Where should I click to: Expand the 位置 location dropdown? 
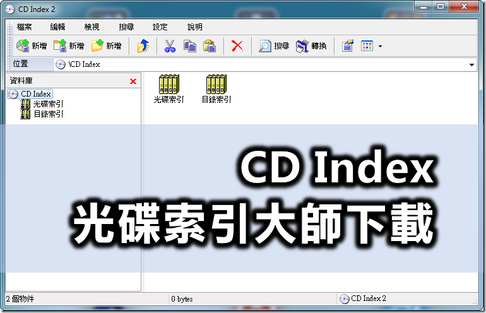pyautogui.click(x=471, y=65)
